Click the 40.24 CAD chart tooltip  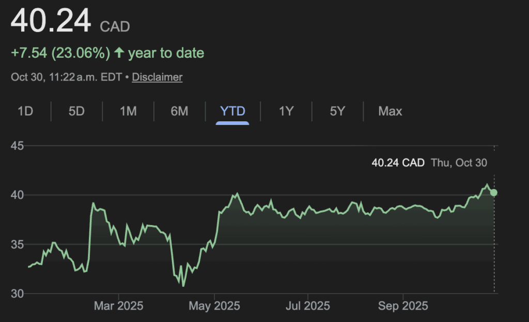tap(398, 163)
